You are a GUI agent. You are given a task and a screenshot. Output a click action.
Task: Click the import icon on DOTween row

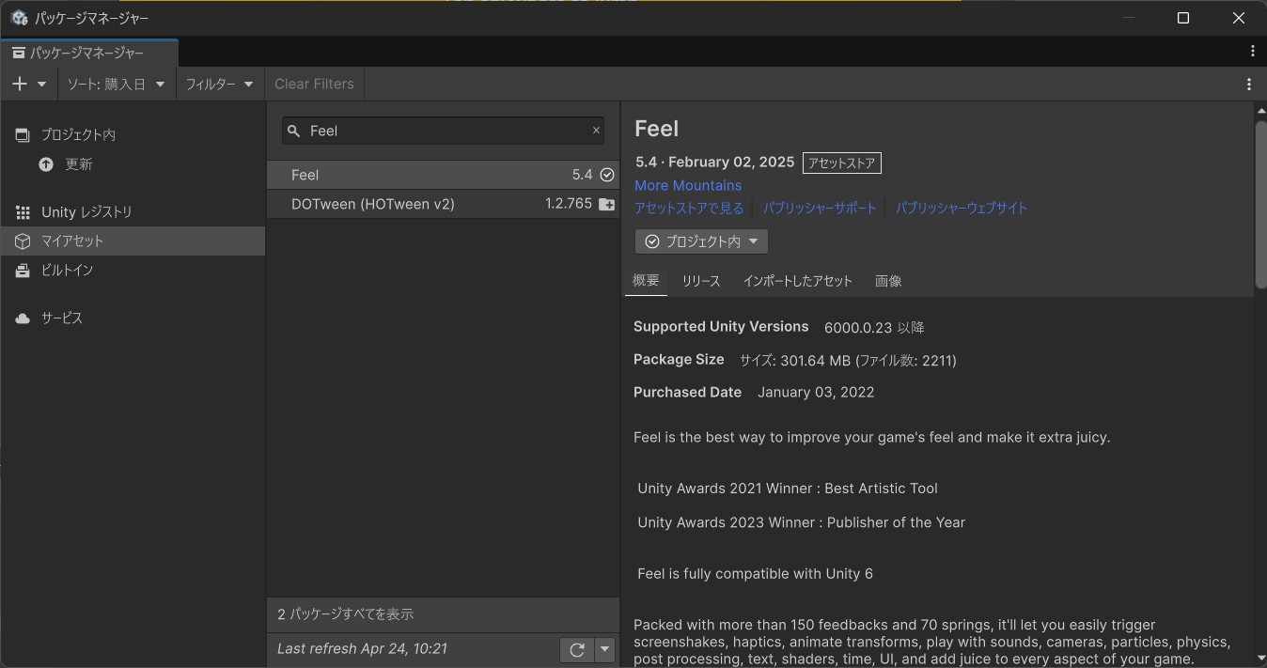[607, 204]
